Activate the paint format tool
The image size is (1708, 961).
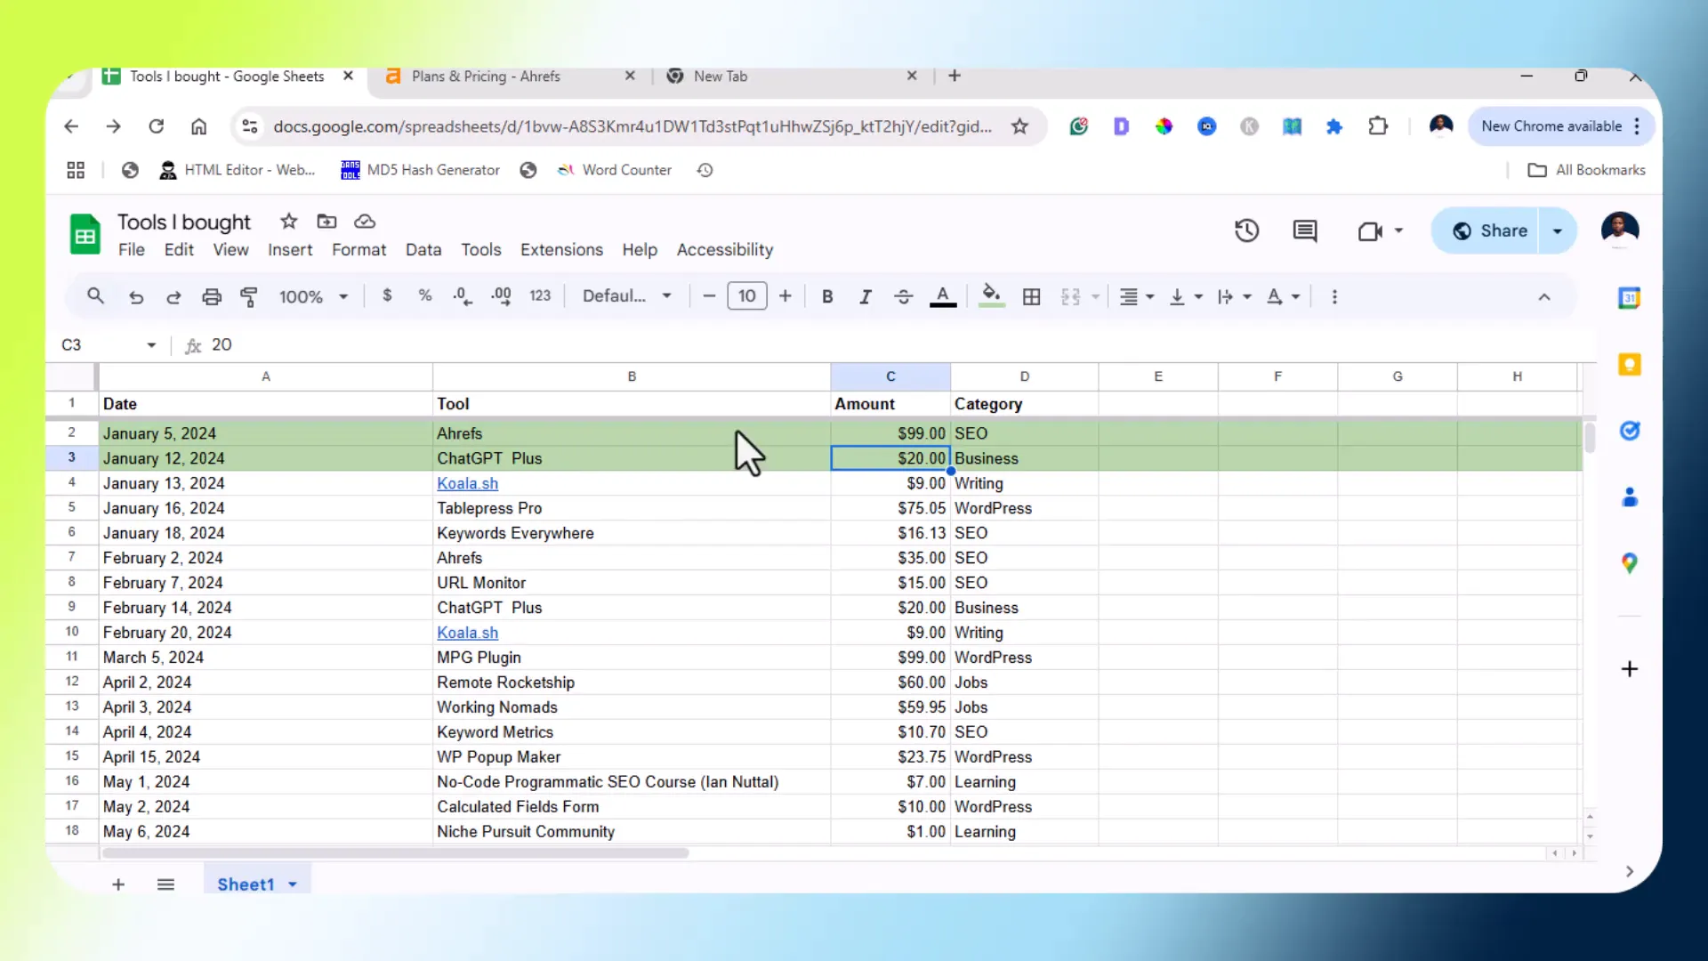pos(249,297)
